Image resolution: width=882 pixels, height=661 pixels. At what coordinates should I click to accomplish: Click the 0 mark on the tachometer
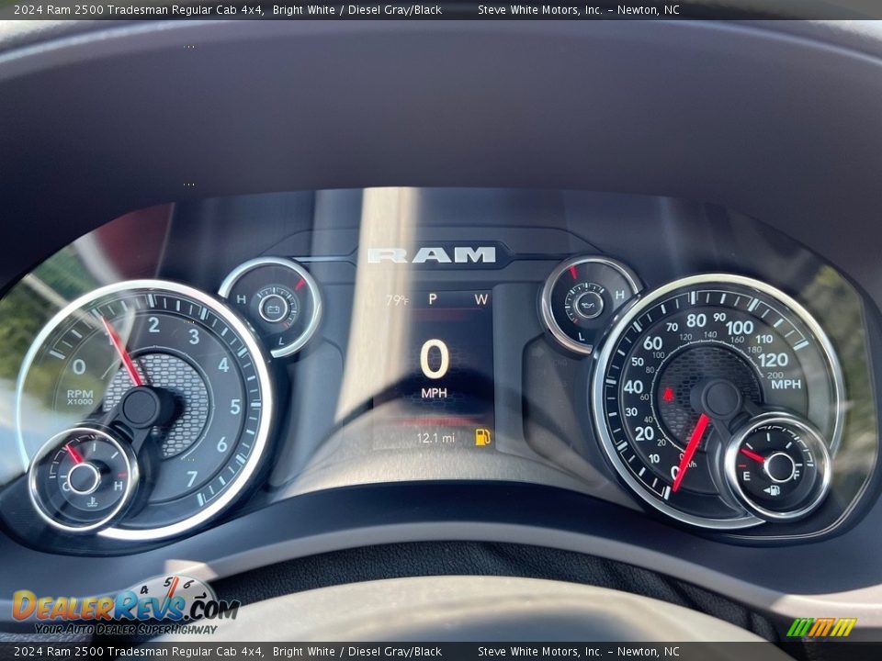point(79,367)
